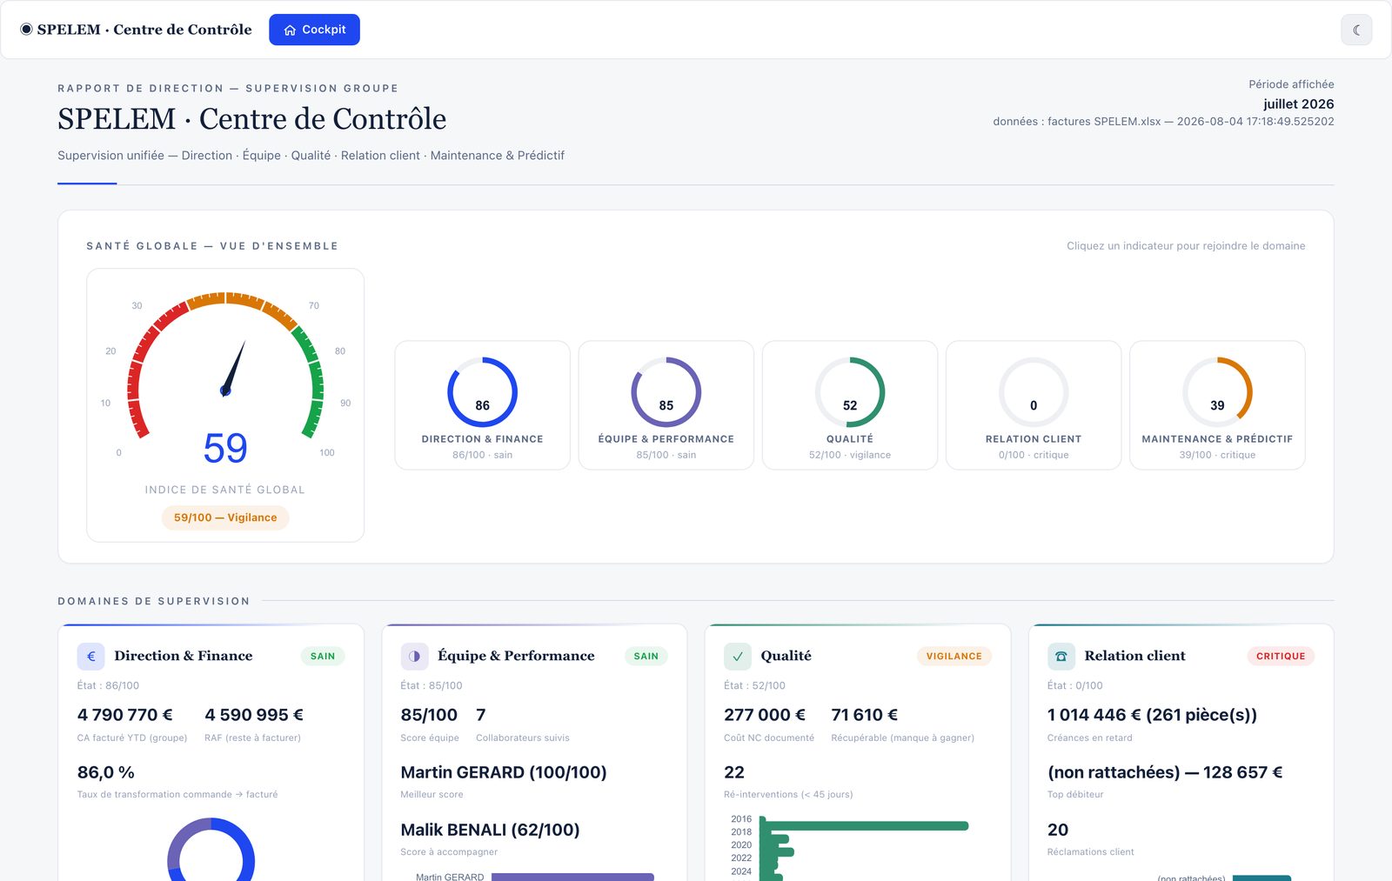Open the Relation client card title

pos(1134,656)
